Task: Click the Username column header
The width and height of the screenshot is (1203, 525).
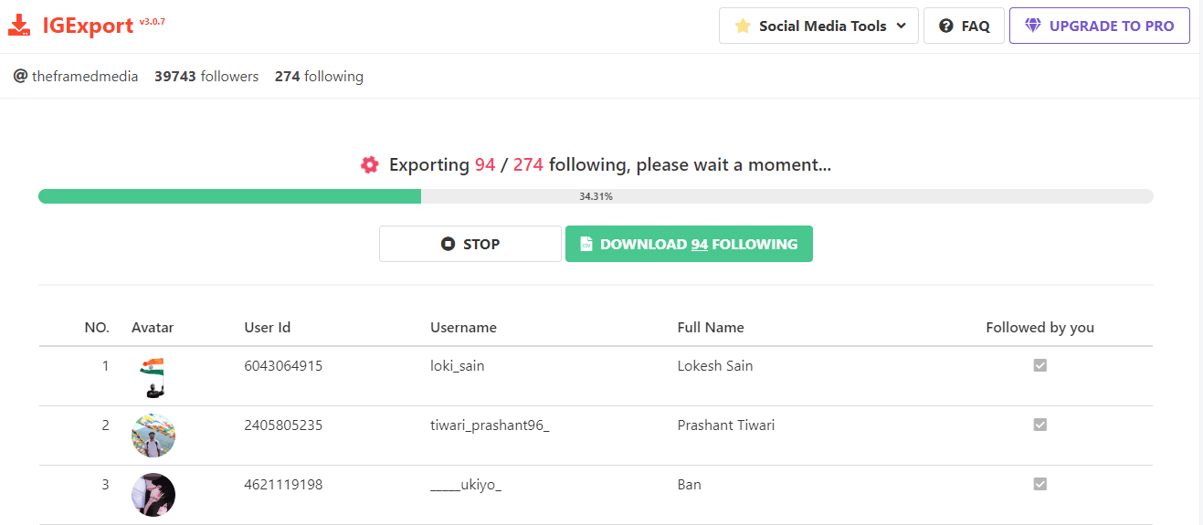Action: 463,327
